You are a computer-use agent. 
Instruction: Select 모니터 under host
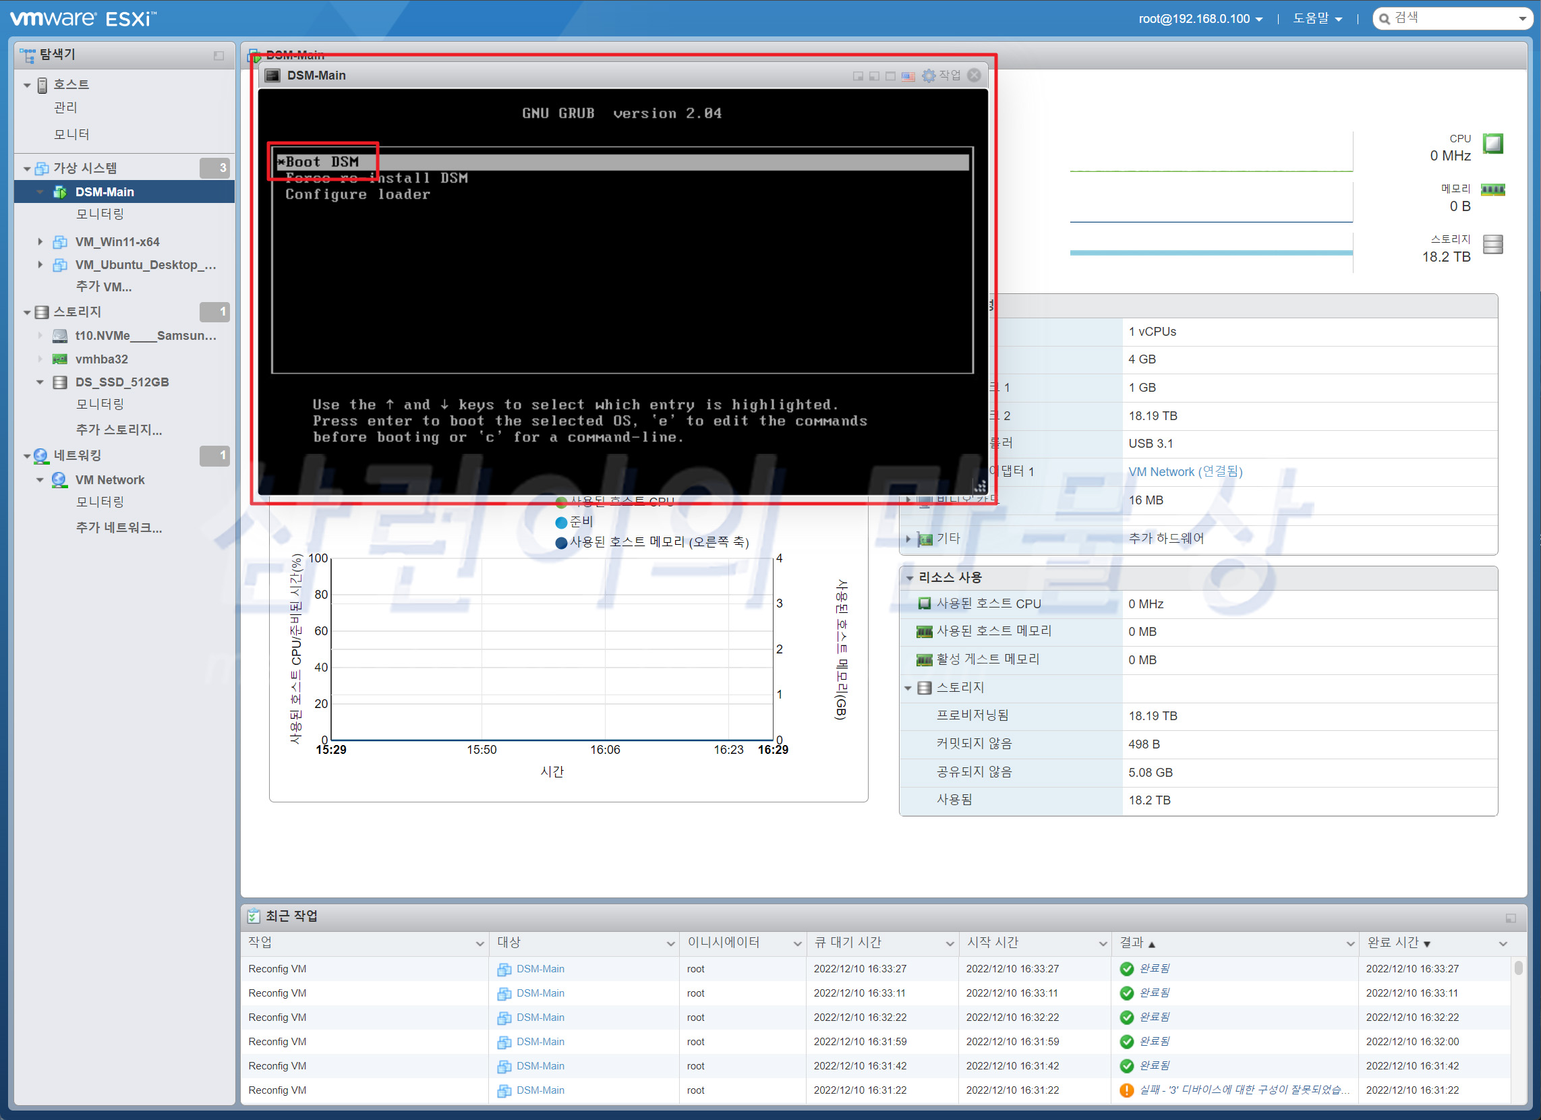(x=71, y=134)
